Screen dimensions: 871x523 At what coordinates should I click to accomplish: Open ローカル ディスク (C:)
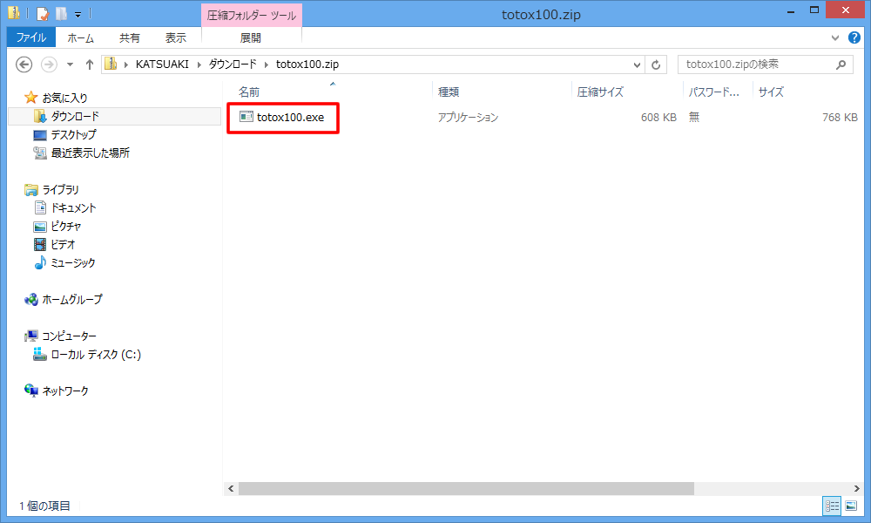pyautogui.click(x=96, y=355)
